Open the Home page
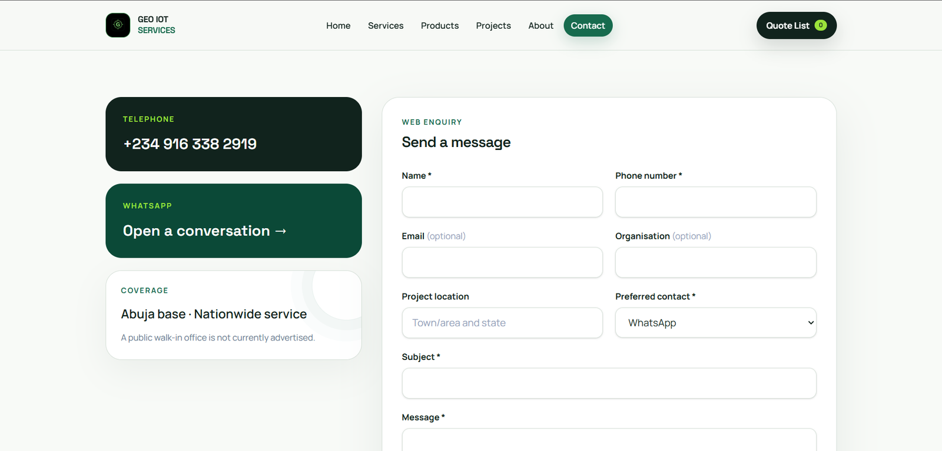Viewport: 942px width, 451px height. pos(339,26)
